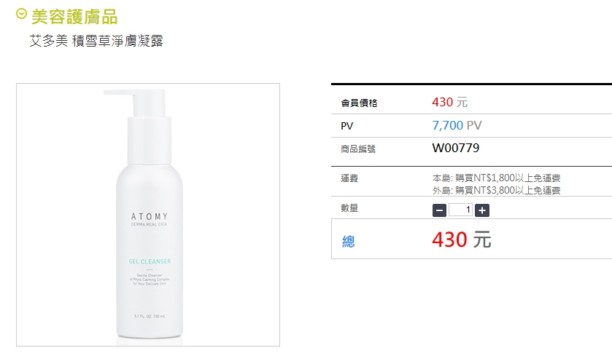The width and height of the screenshot is (612, 356).
Task: Click the 7,700 PV value
Action: point(457,125)
